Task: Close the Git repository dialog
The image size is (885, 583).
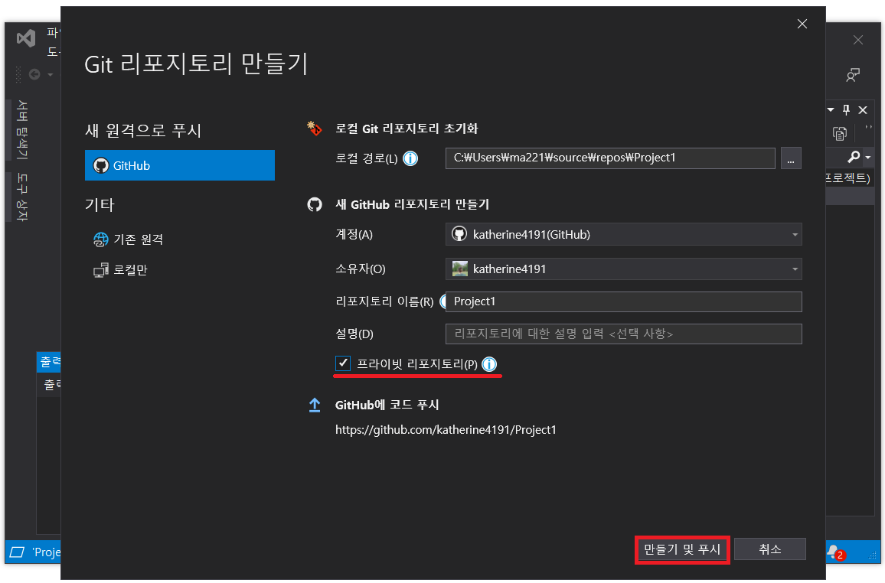Action: pos(802,24)
